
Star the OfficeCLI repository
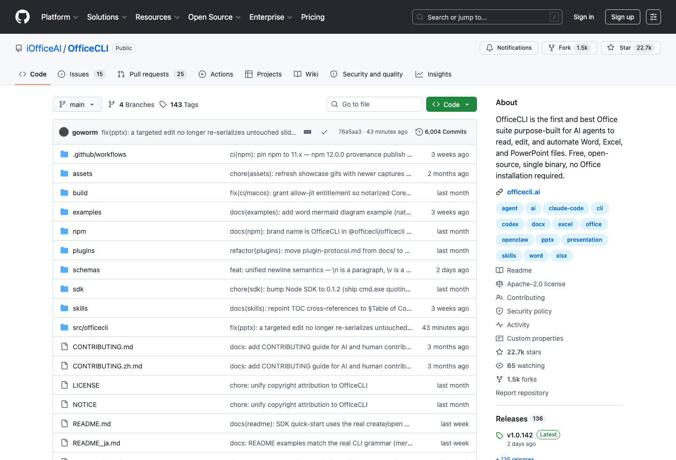tap(631, 48)
